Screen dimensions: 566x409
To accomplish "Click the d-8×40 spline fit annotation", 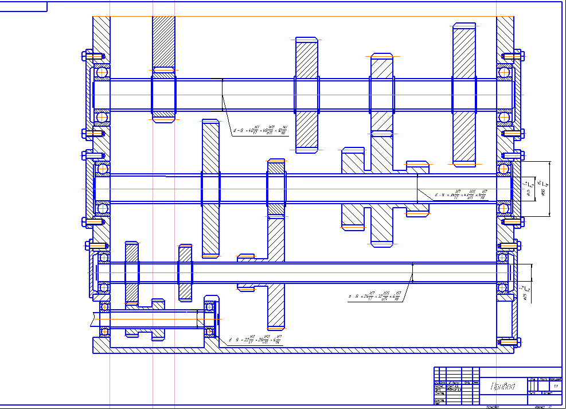I will pos(261,131).
